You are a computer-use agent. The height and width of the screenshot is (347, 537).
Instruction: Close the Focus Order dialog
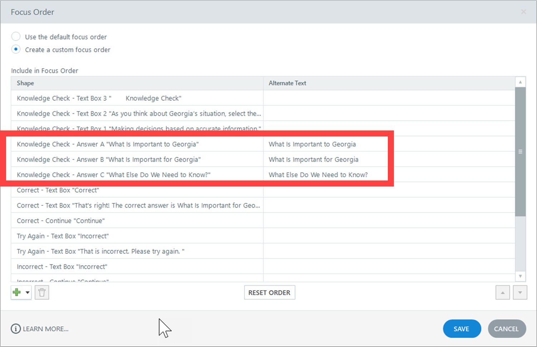pos(523,12)
